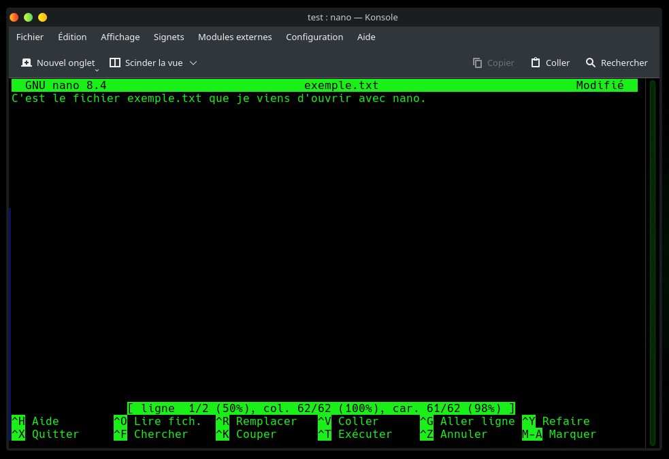This screenshot has height=459, width=669.
Task: Click the word "nano" in the text line
Action: pos(409,99)
